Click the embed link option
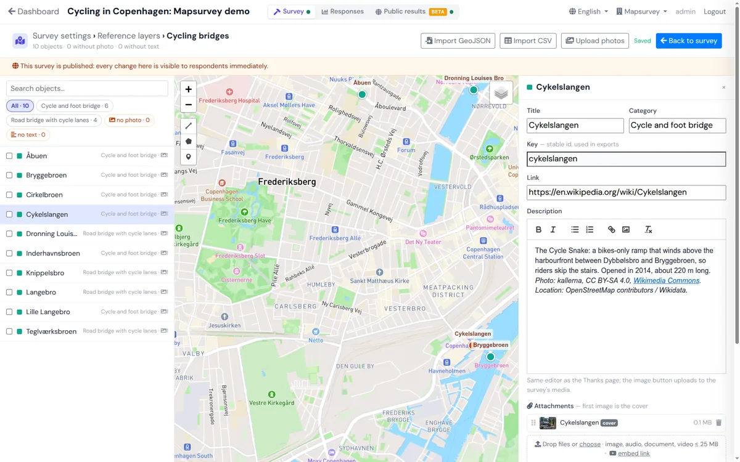The height and width of the screenshot is (462, 740). [x=634, y=453]
